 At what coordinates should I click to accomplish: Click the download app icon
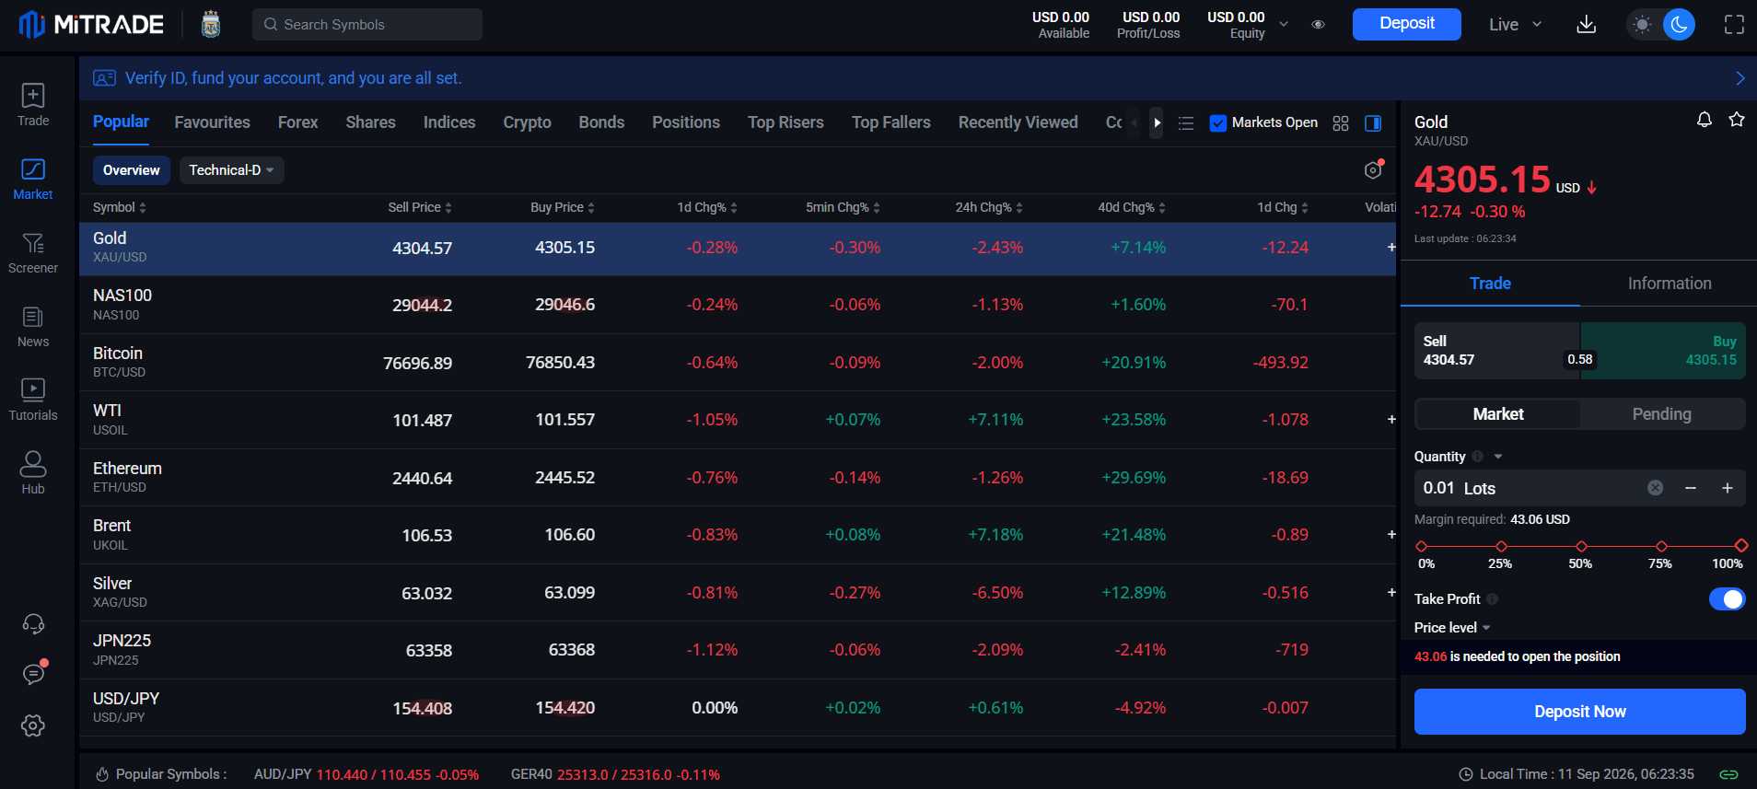[1586, 25]
